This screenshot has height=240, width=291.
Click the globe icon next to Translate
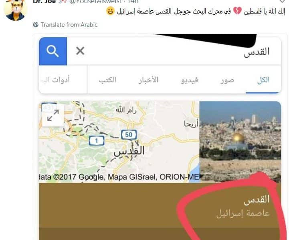(36, 25)
